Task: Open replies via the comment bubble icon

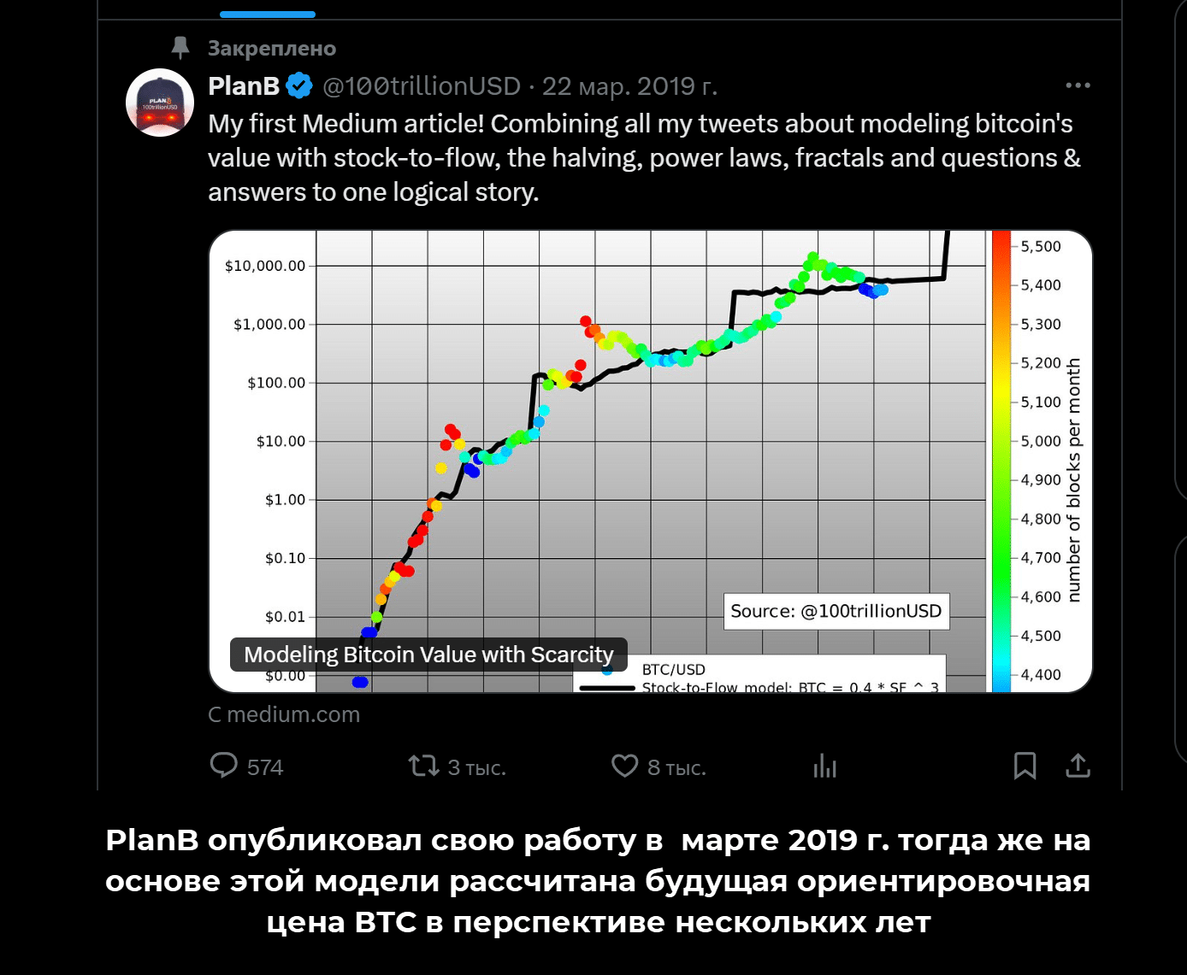Action: (224, 766)
